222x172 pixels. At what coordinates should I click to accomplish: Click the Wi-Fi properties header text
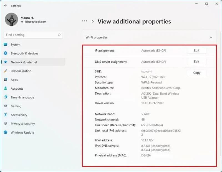[x=97, y=37]
